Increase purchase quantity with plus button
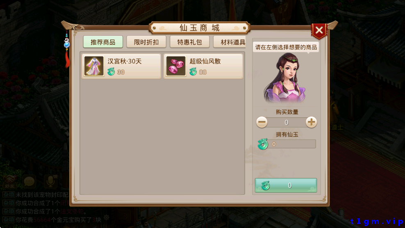Viewport: 405px width, 228px height. click(311, 122)
